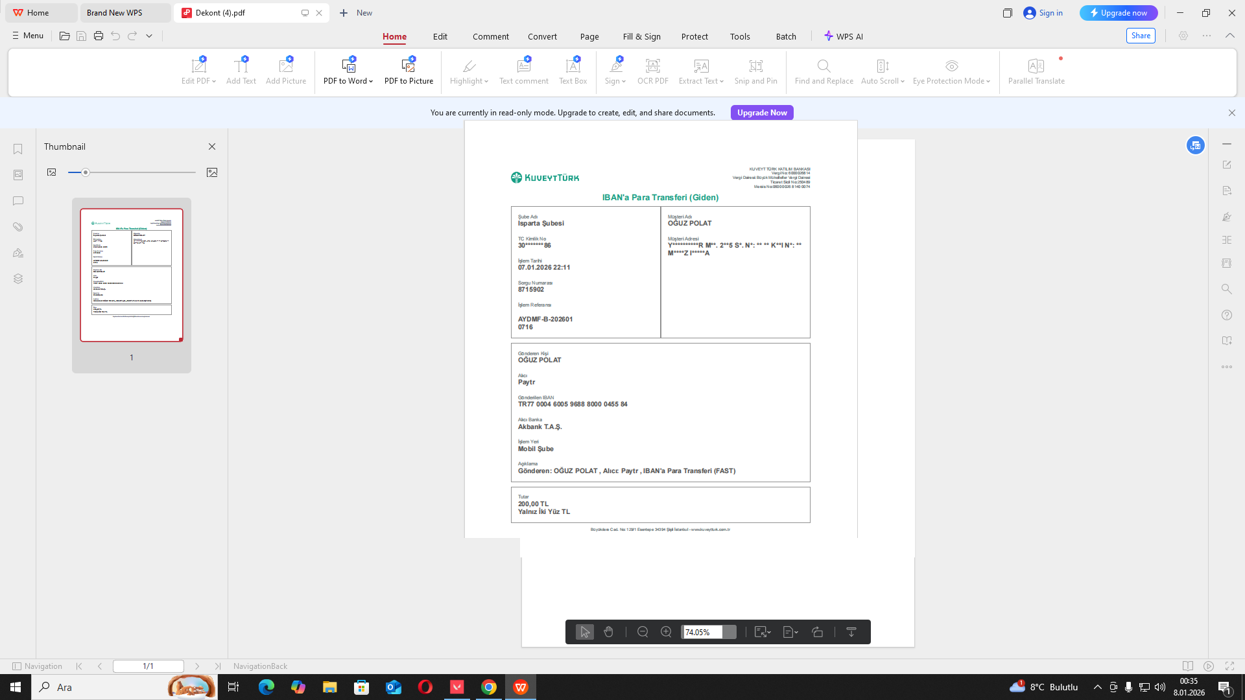The height and width of the screenshot is (700, 1245).
Task: Start slideshow play from status bar
Action: [1209, 666]
